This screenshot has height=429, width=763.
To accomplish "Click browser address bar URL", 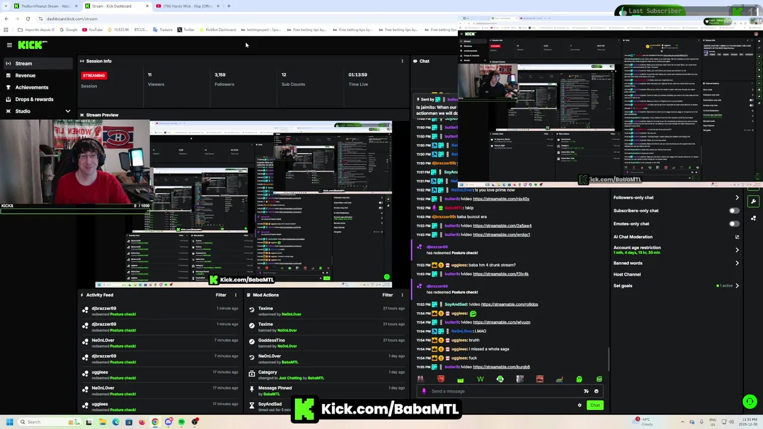I will coord(72,18).
